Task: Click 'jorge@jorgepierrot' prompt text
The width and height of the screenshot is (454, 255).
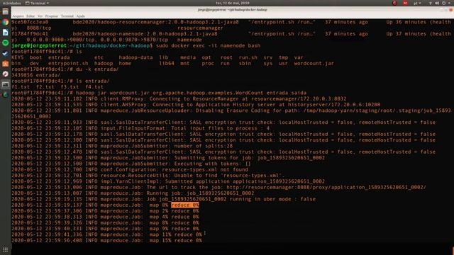Action: 39,45
